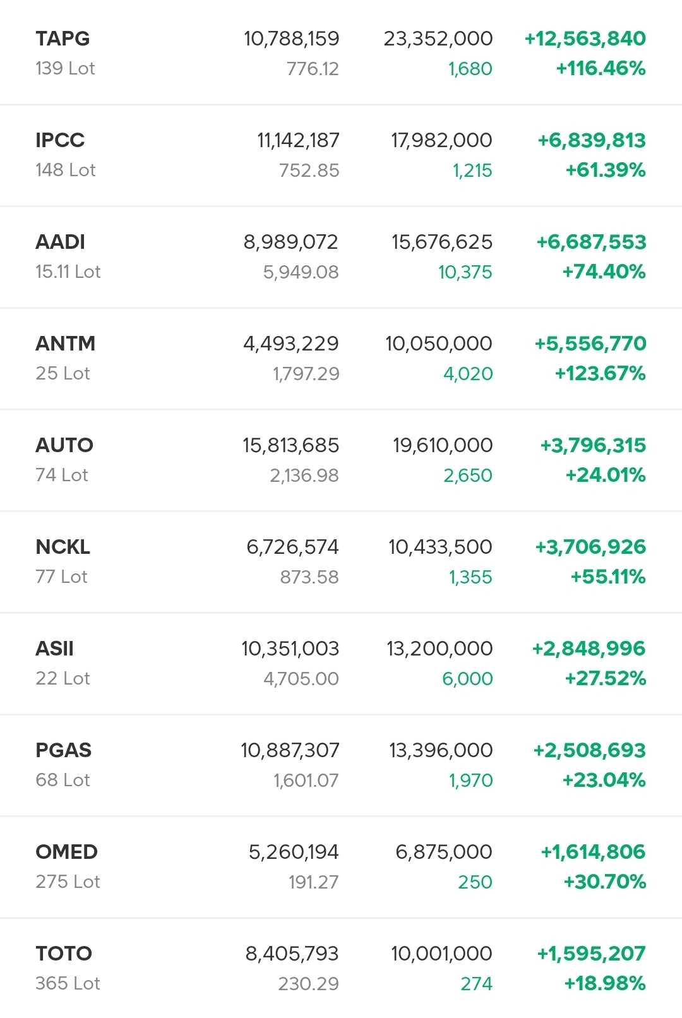The image size is (682, 1018).
Task: Open the IPCC stock ticker
Action: pyautogui.click(x=60, y=140)
